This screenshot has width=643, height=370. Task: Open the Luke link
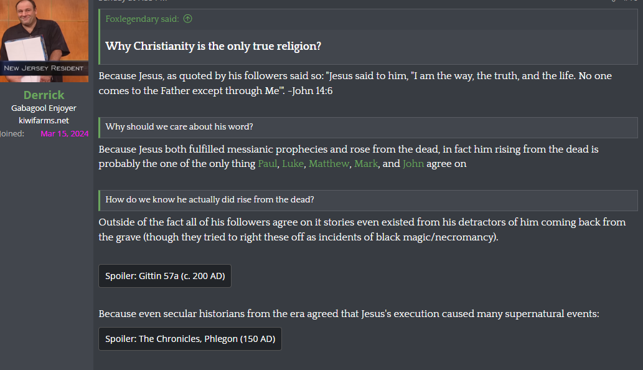tap(293, 164)
